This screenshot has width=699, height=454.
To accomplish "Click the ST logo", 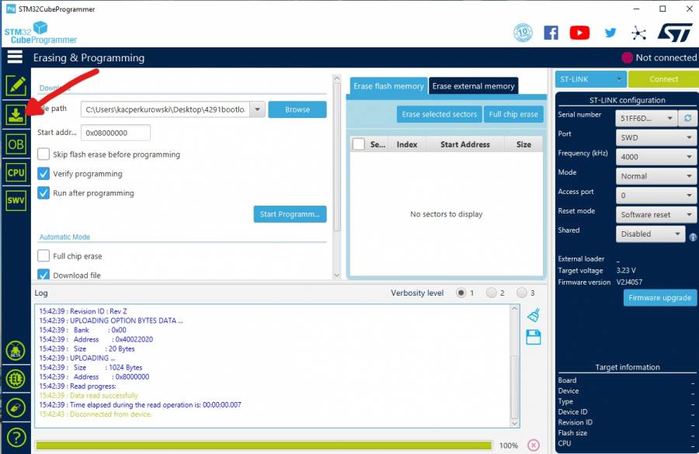I will click(x=675, y=33).
